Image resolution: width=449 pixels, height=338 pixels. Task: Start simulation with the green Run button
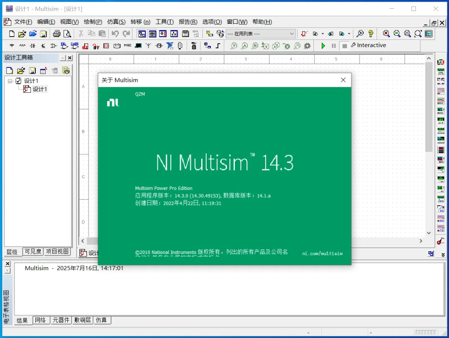tap(323, 46)
